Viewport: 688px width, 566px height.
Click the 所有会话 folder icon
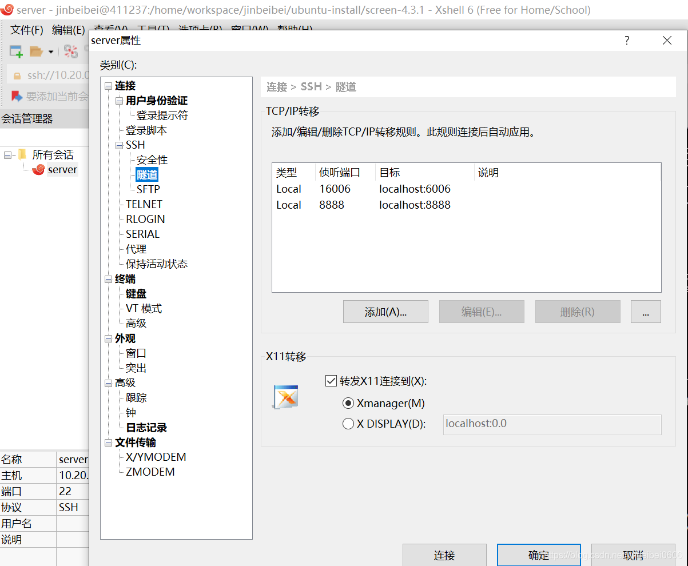coord(22,154)
